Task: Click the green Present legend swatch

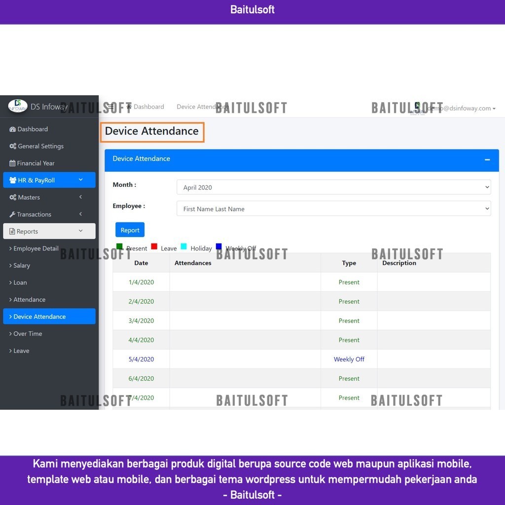Action: pos(119,247)
